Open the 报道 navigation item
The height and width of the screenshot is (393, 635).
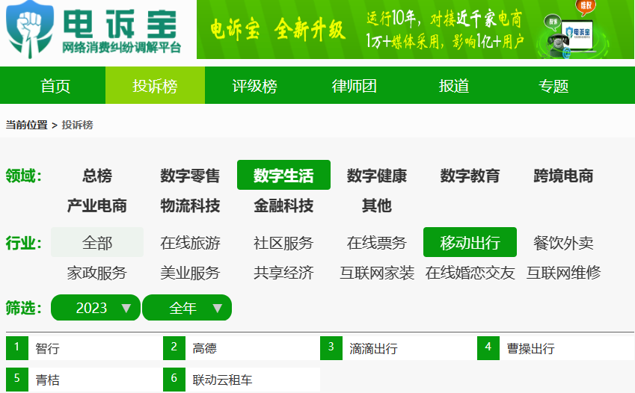[454, 85]
